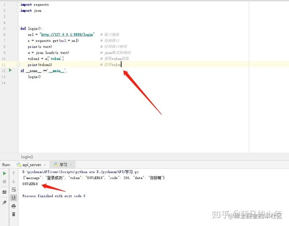Viewport: 289px width, 226px height.
Task: Click line number 14 in the gutter
Action: (x=4, y=83)
